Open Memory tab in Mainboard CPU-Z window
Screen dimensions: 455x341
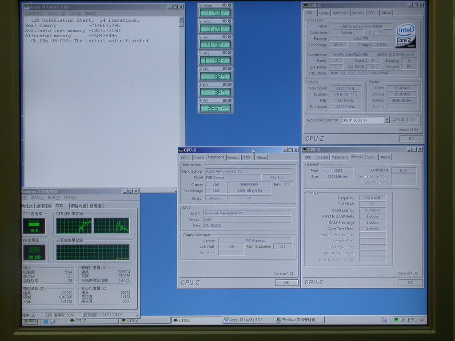pyautogui.click(x=233, y=158)
